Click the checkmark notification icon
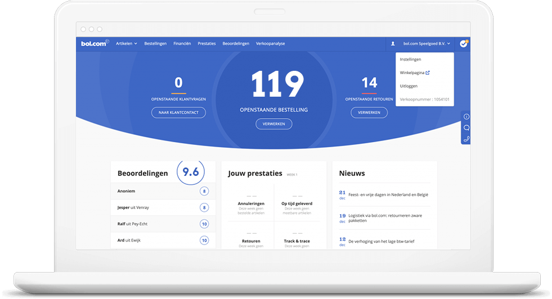 464,44
